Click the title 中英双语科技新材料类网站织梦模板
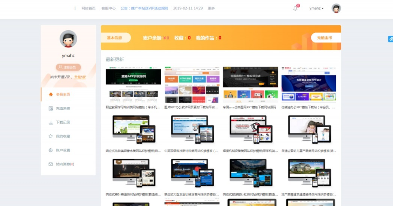The width and height of the screenshot is (393, 206). [x=191, y=151]
